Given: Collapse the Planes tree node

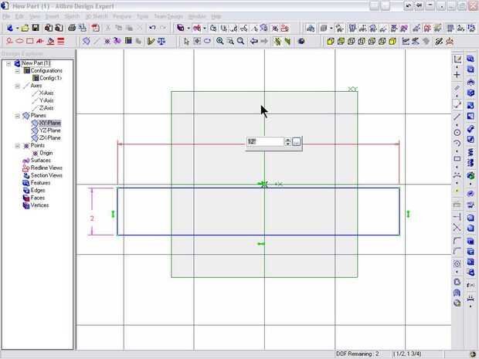Looking at the screenshot, I should click(x=18, y=116).
